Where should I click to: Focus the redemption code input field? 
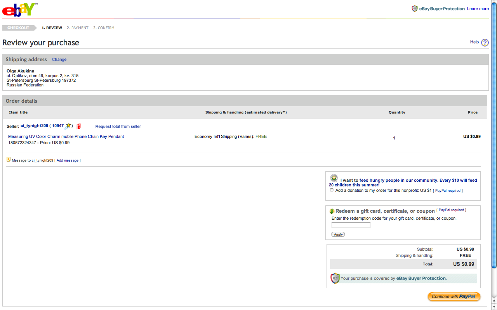[351, 225]
